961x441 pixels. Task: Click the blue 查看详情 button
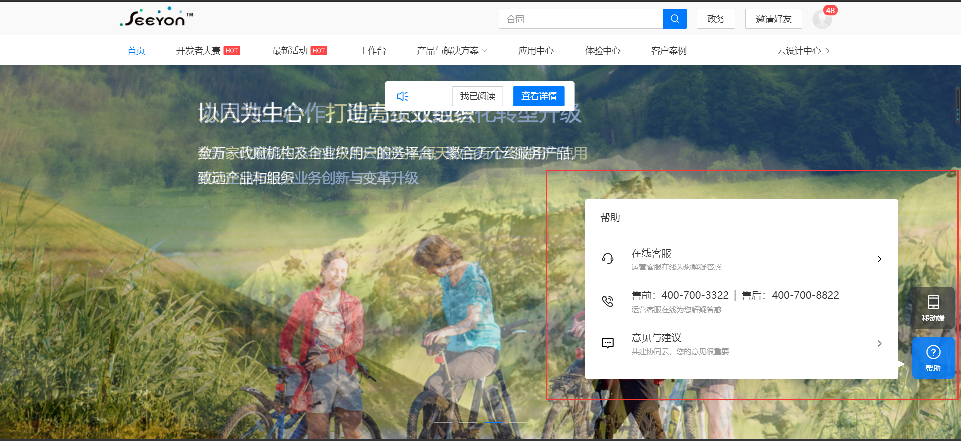(539, 96)
